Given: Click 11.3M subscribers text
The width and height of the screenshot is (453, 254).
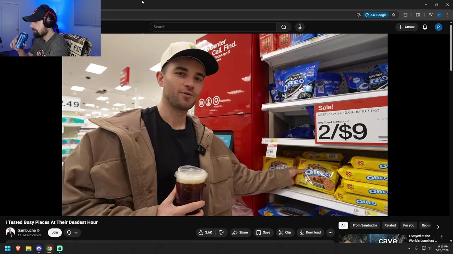Looking at the screenshot, I should (29, 235).
